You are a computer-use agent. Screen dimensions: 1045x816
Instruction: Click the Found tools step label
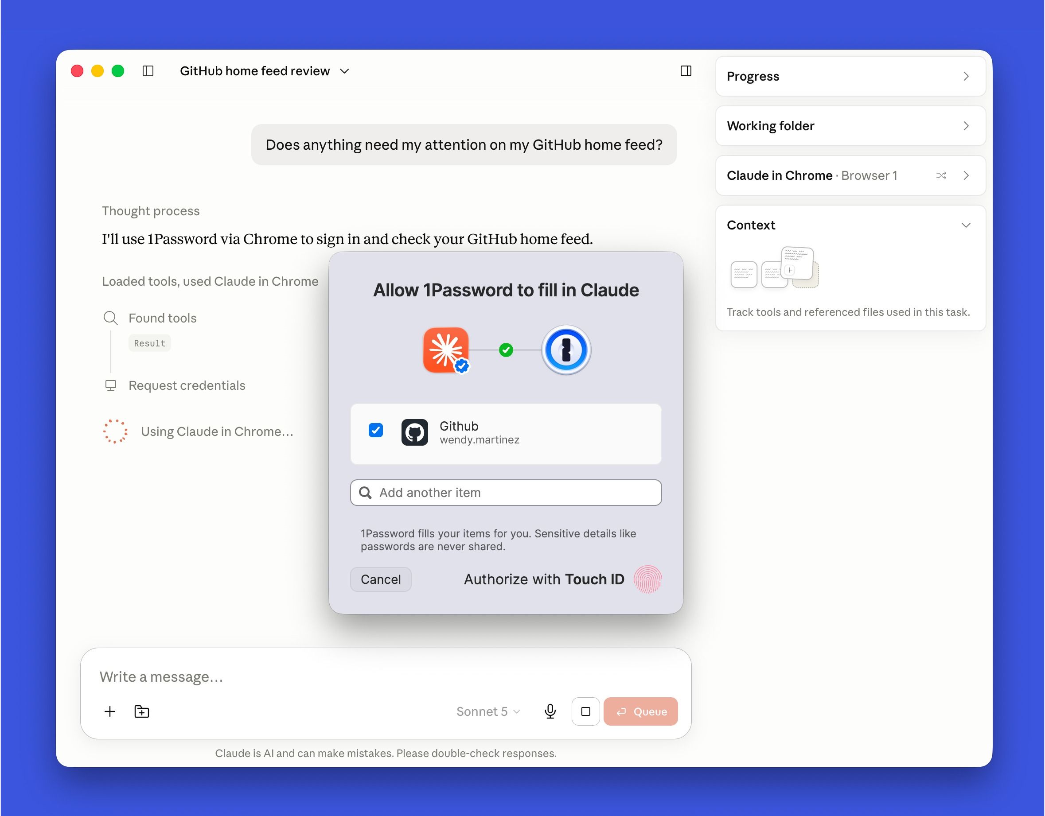coord(163,318)
